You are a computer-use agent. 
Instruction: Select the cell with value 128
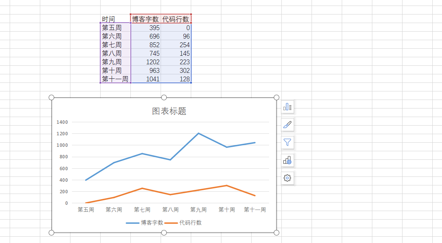click(176, 79)
